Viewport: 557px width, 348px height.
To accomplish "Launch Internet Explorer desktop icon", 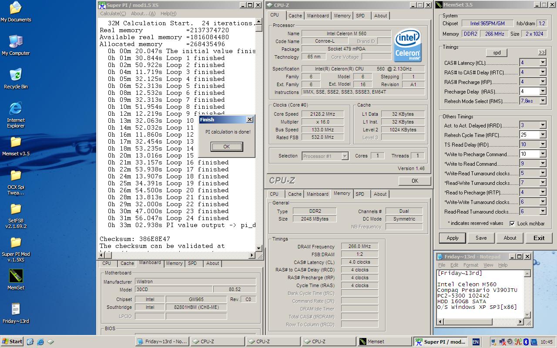I will tap(16, 115).
